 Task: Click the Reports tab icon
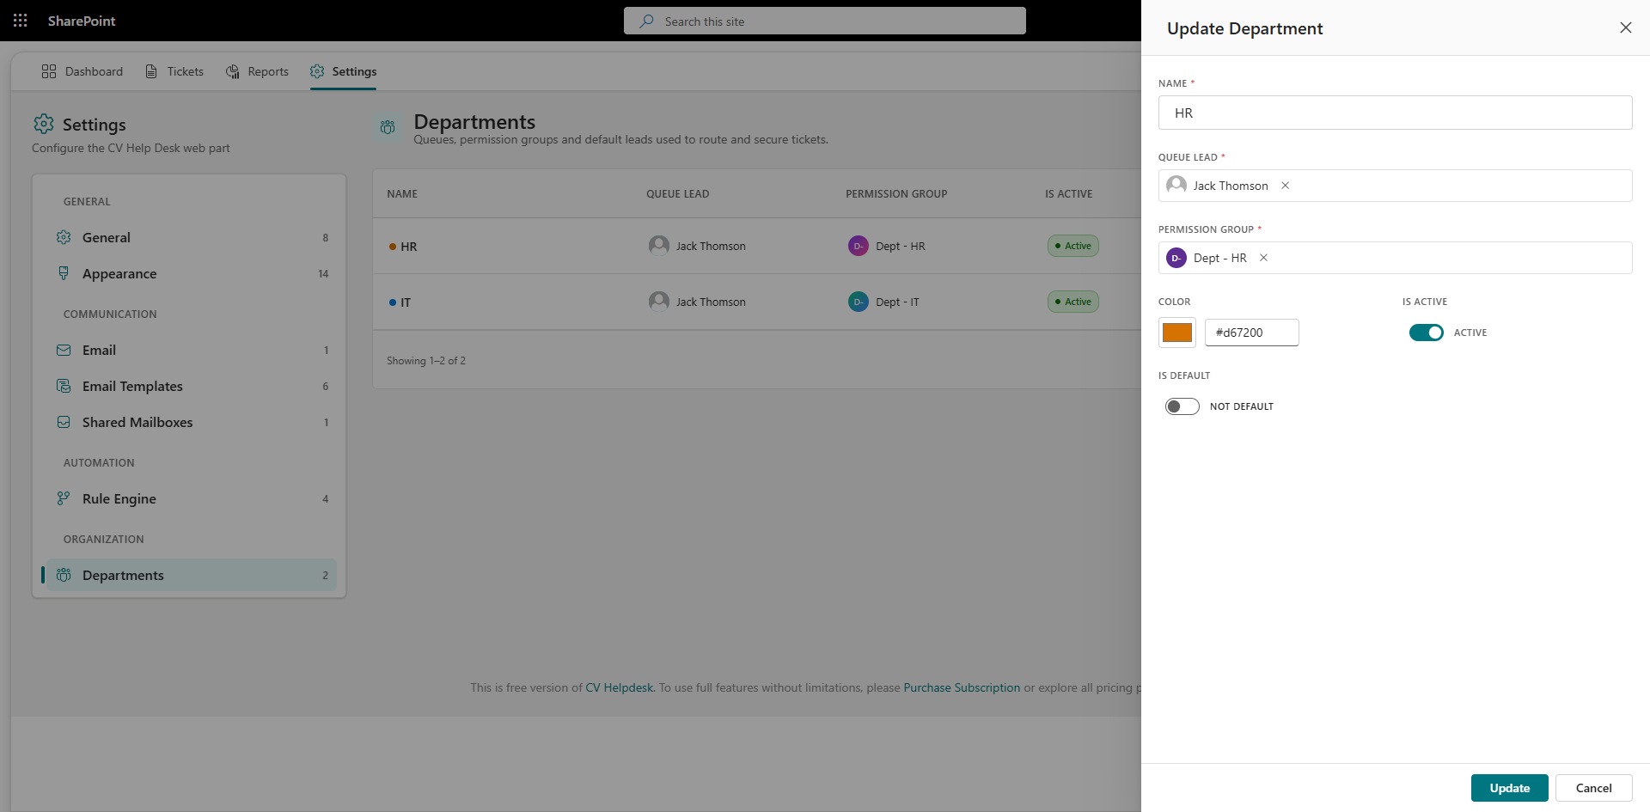pos(232,71)
